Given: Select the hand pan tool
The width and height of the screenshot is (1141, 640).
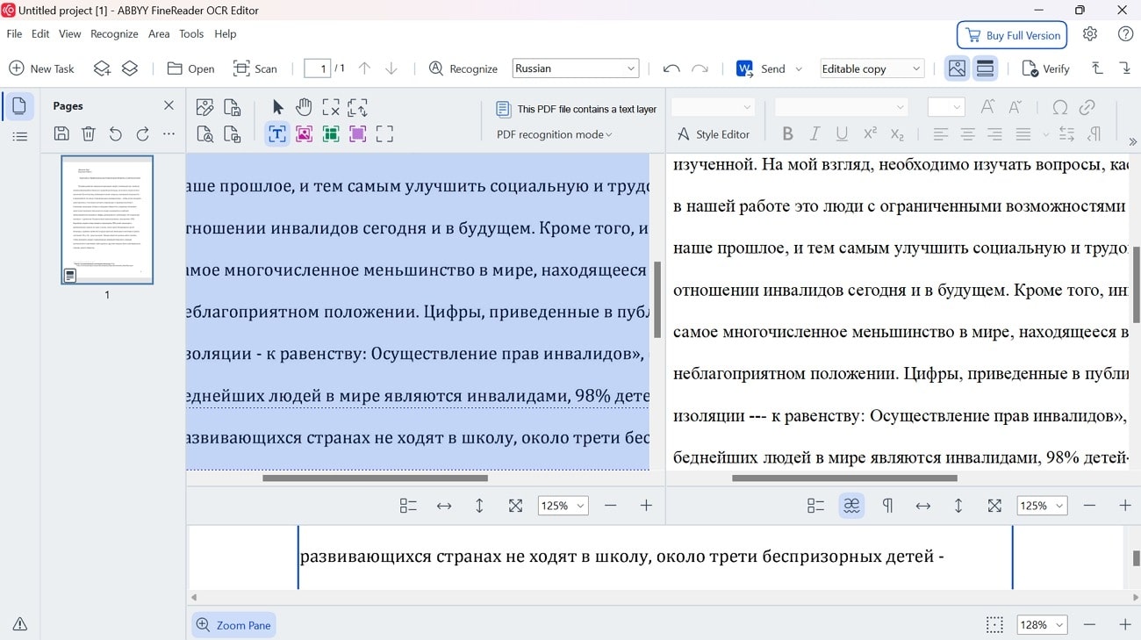Looking at the screenshot, I should click(304, 107).
